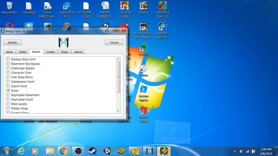This screenshot has height=156, width=278.
Task: Select the Bypass tab
Action: 36,52
